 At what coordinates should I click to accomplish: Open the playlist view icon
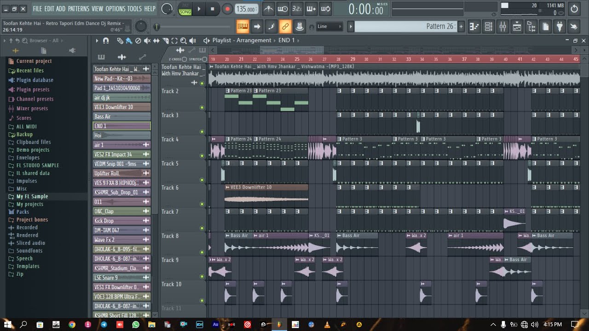tap(474, 27)
